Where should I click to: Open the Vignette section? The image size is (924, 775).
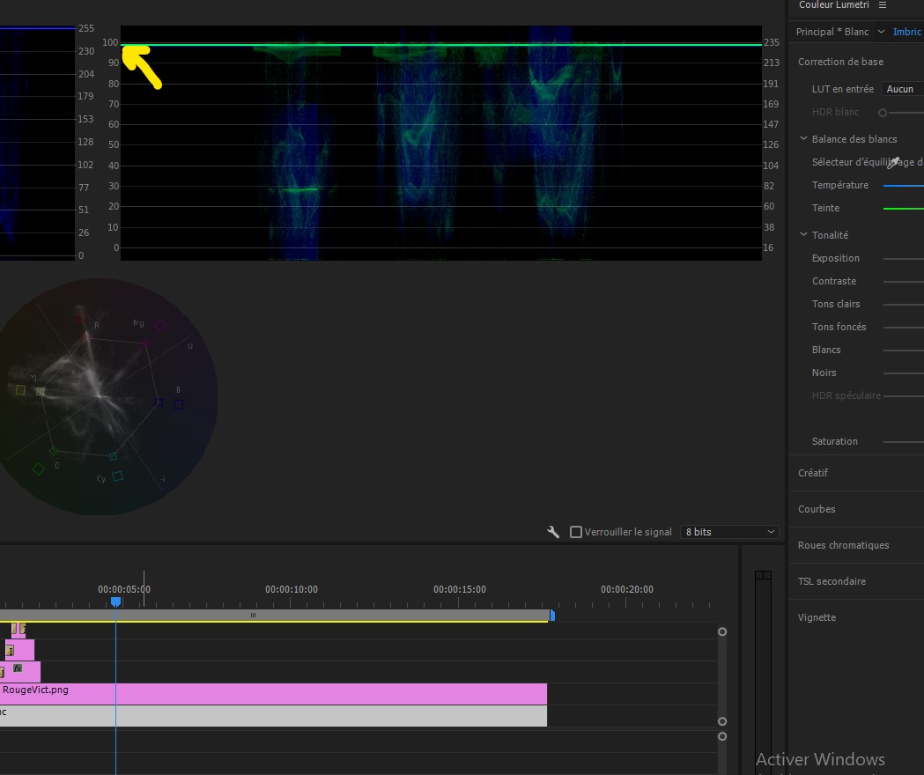pyautogui.click(x=817, y=617)
